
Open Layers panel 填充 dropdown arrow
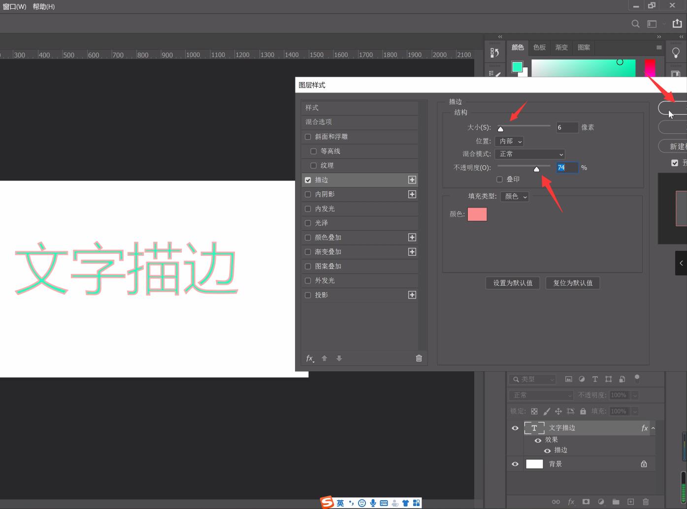point(635,411)
